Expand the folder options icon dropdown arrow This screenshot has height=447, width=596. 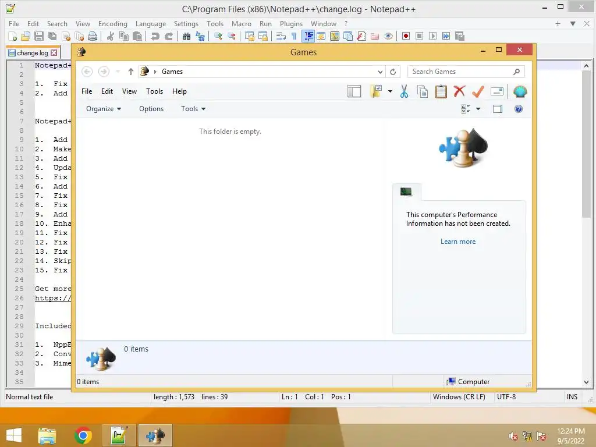tap(390, 91)
